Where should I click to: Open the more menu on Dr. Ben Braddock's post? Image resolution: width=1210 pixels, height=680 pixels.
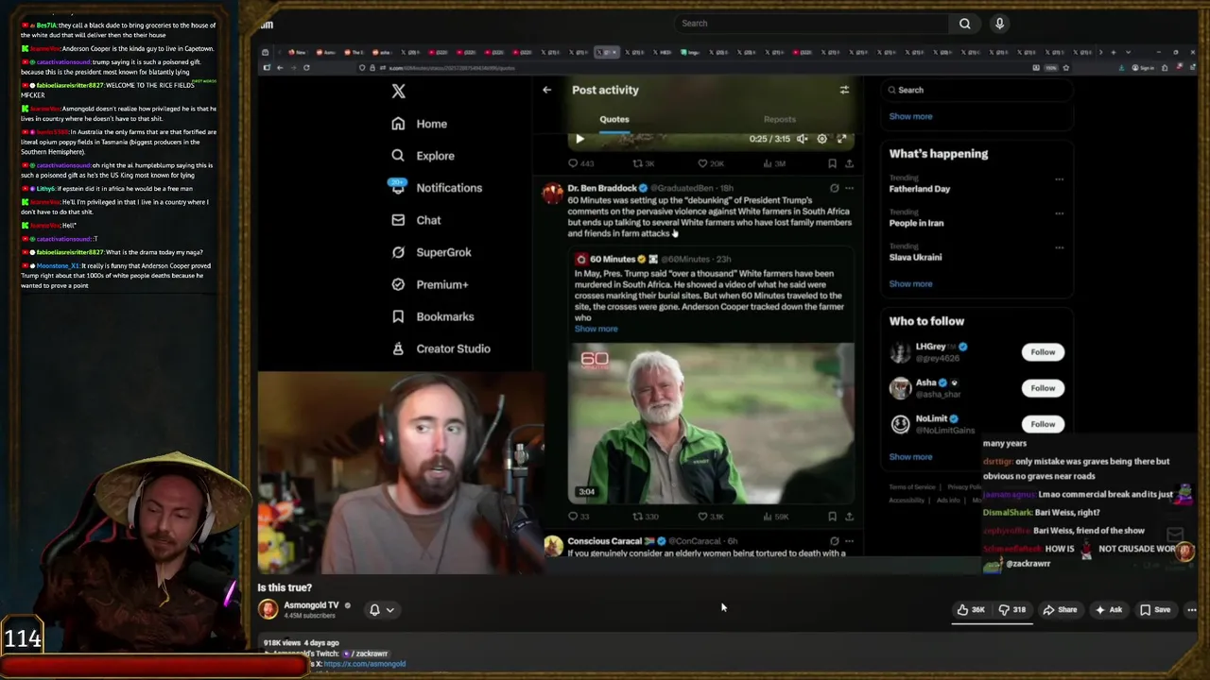click(849, 188)
